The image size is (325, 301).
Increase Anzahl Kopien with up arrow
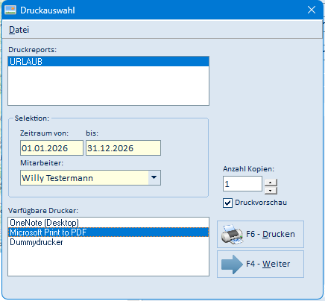point(271,183)
